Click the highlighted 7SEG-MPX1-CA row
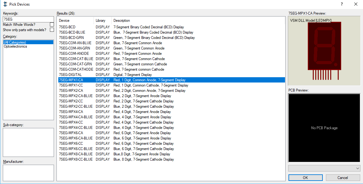The image size is (363, 184). click(x=172, y=80)
